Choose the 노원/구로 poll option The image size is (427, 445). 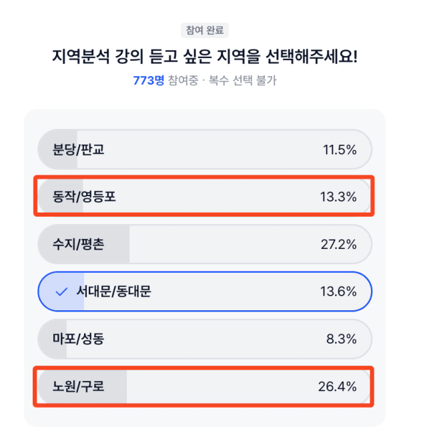(205, 386)
